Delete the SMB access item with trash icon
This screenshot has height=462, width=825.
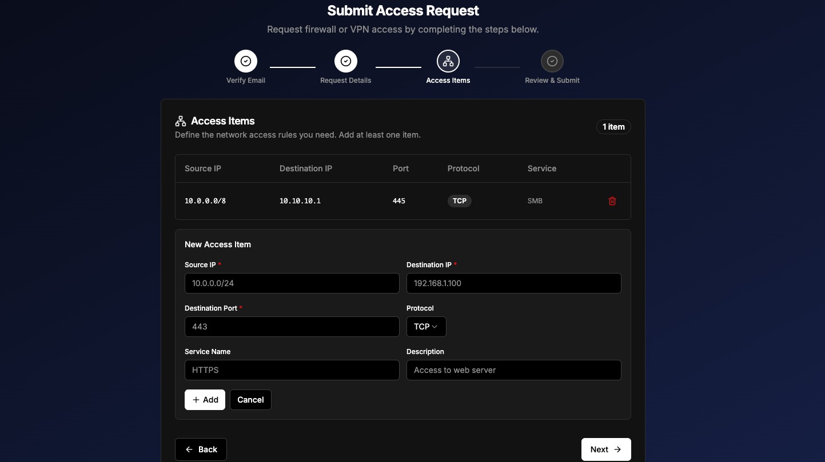click(x=612, y=201)
